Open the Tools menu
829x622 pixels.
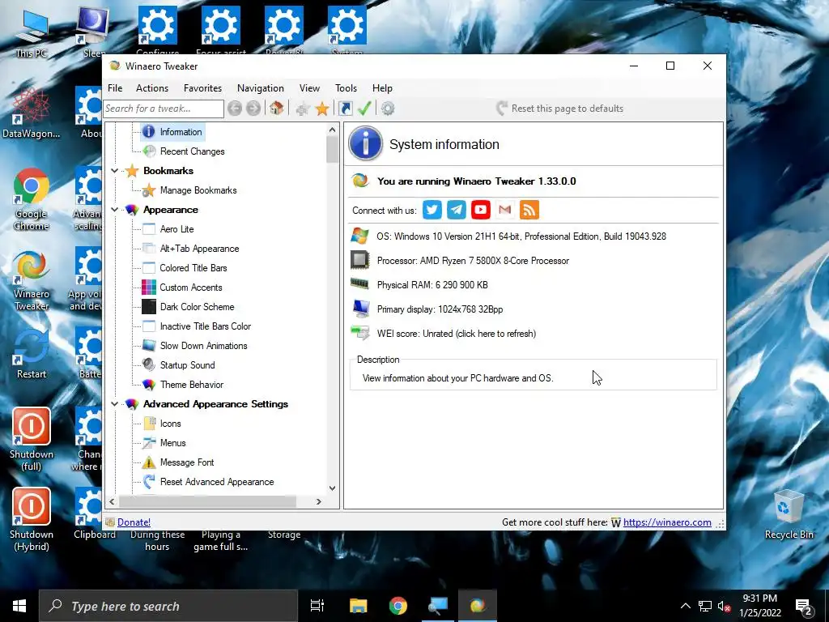click(346, 88)
